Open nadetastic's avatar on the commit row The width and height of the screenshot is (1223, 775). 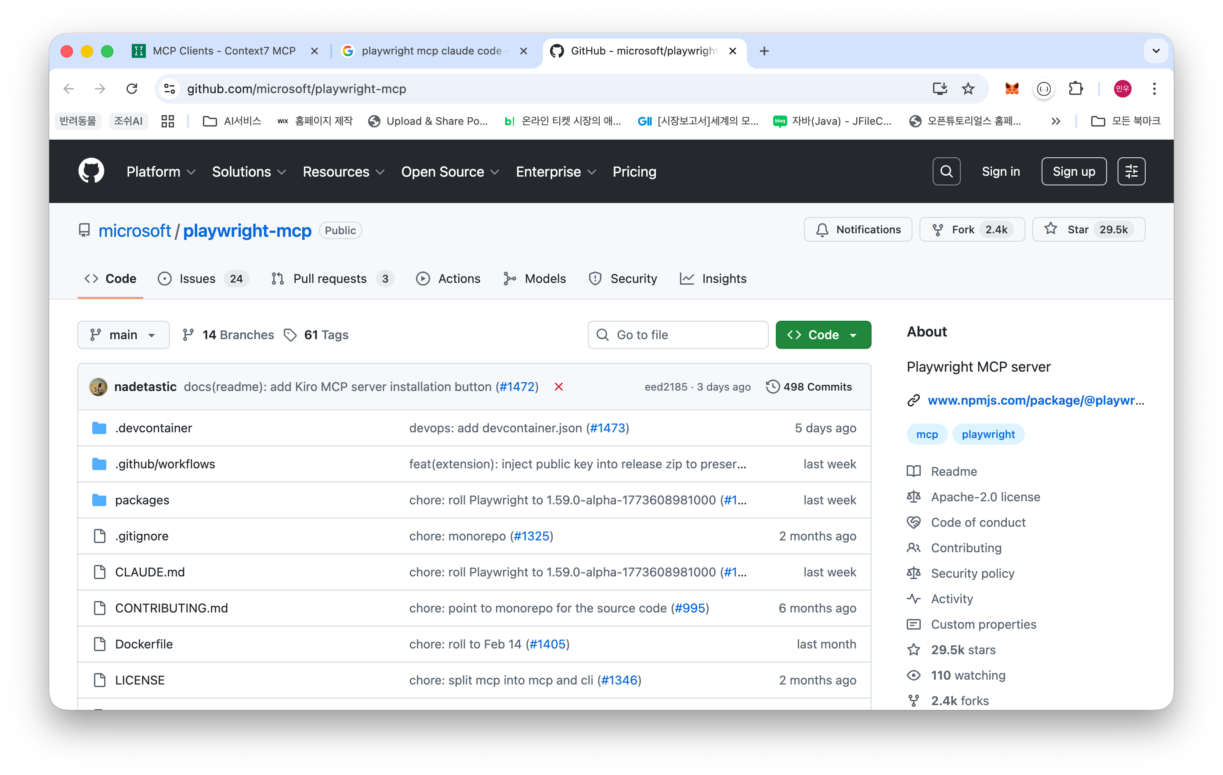(x=98, y=387)
